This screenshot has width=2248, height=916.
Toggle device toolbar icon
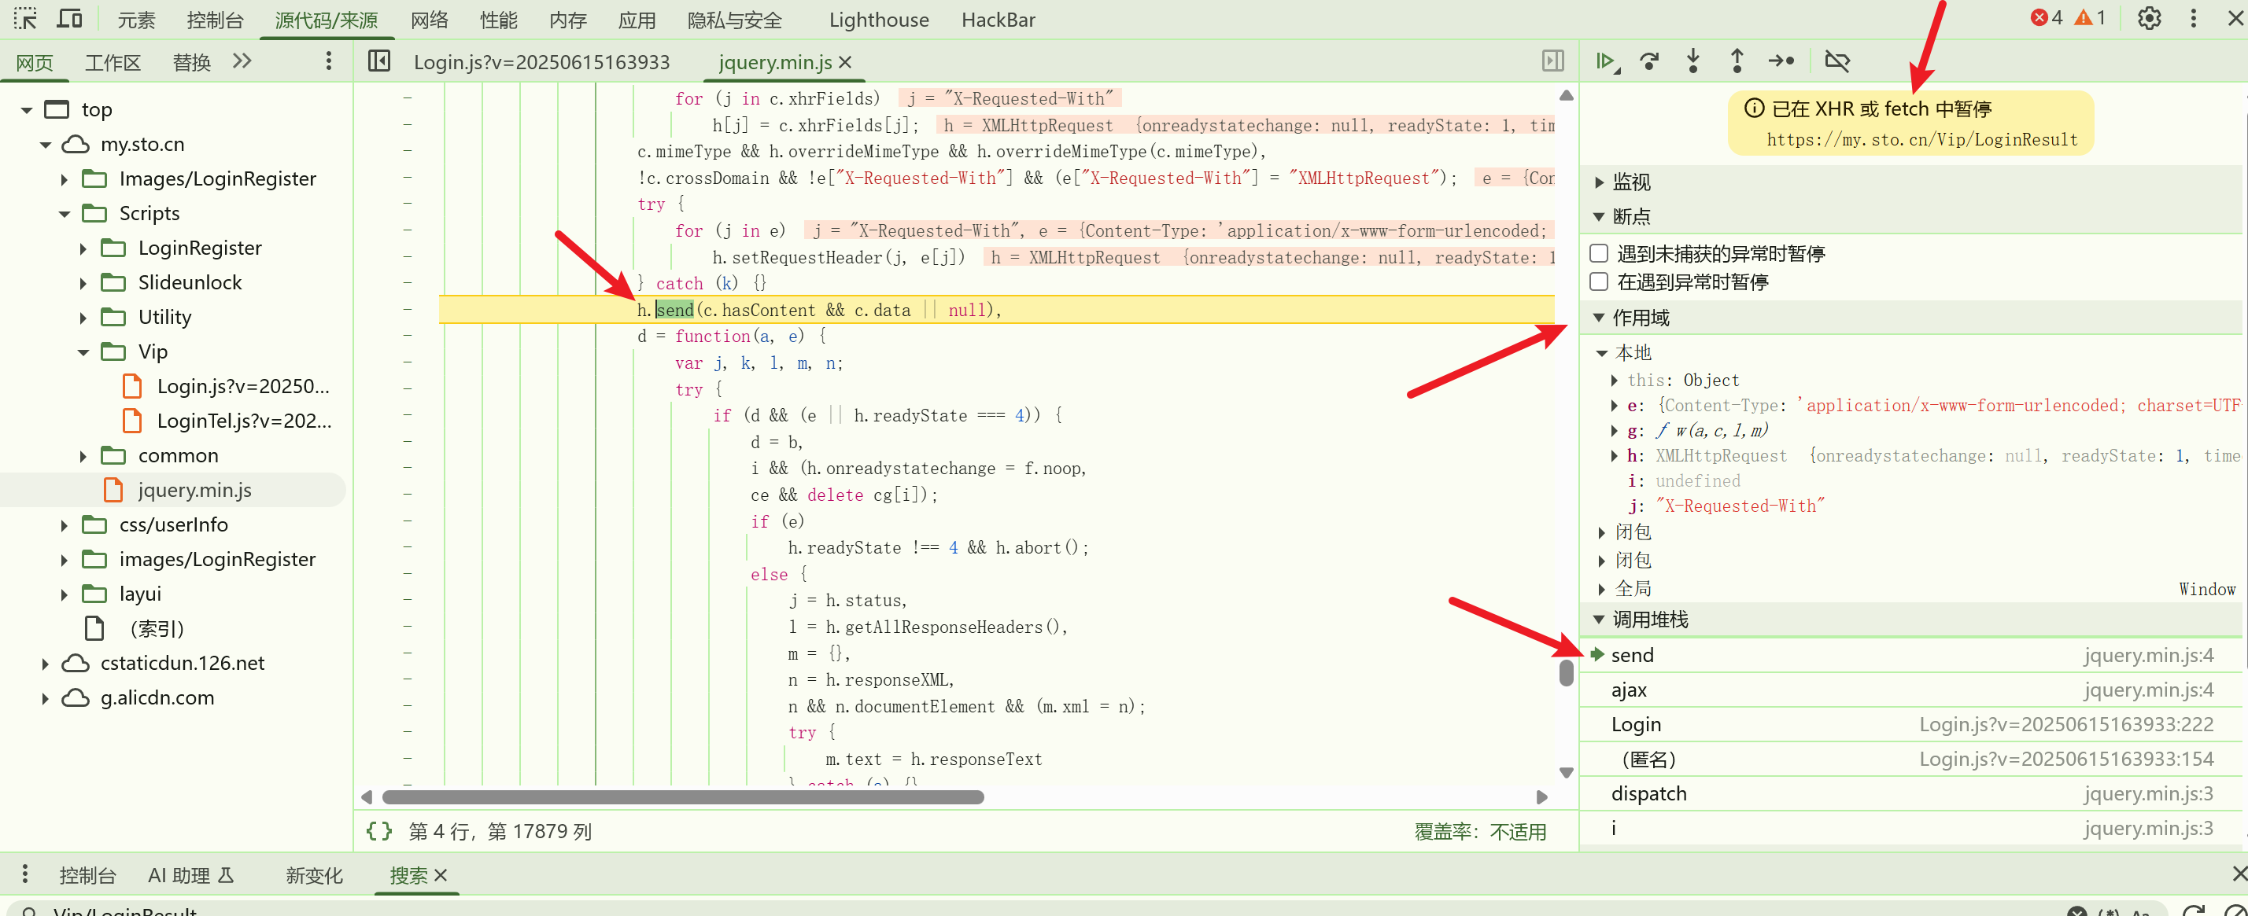(70, 19)
